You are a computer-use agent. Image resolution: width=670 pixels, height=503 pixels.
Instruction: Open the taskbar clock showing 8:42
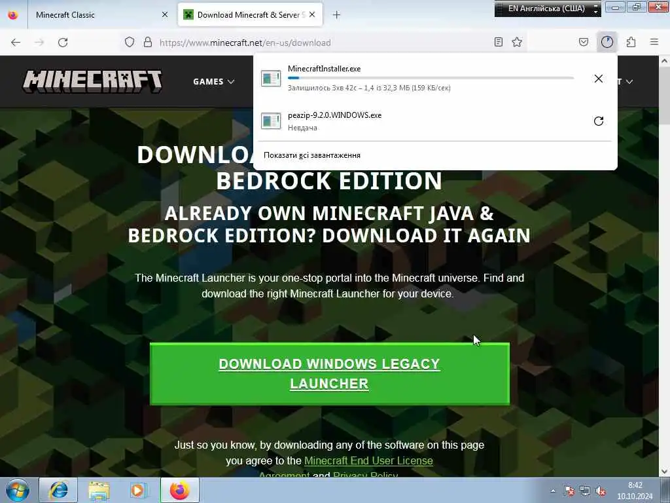tap(635, 491)
